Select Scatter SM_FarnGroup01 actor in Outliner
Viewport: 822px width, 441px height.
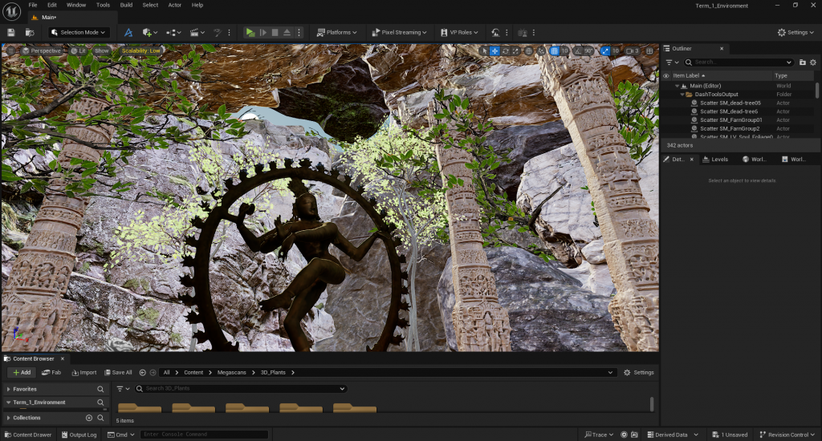coord(730,120)
